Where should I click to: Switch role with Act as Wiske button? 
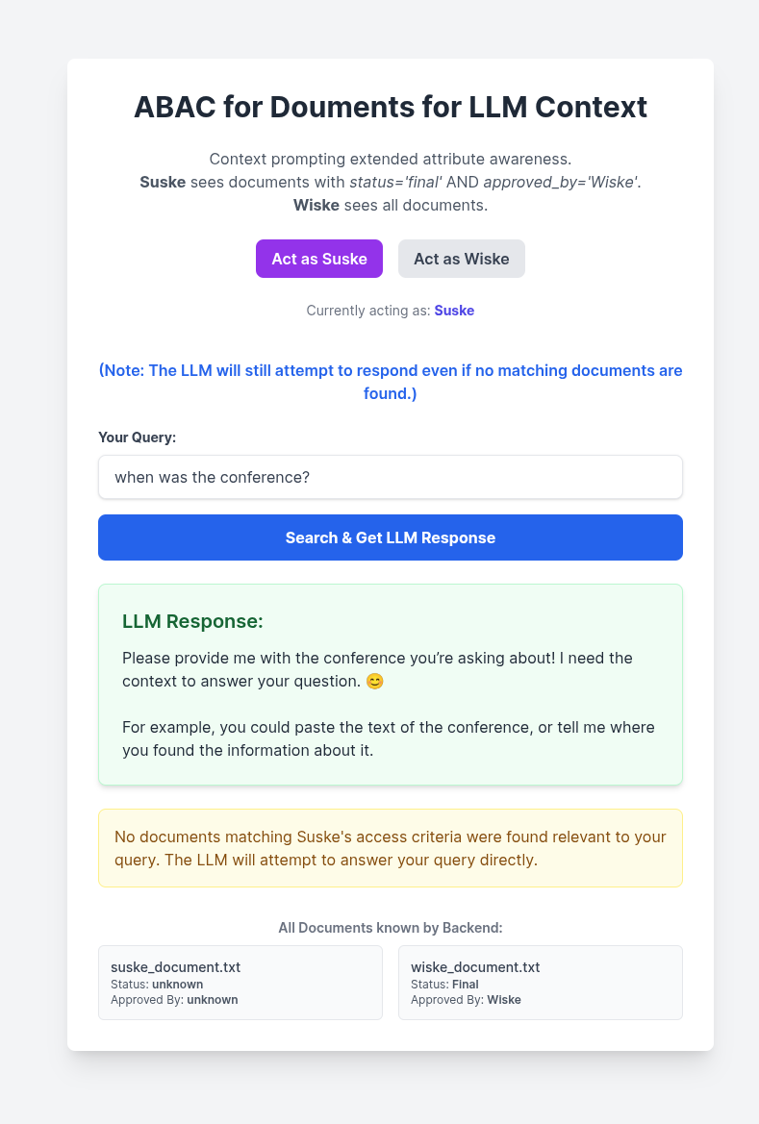coord(461,259)
